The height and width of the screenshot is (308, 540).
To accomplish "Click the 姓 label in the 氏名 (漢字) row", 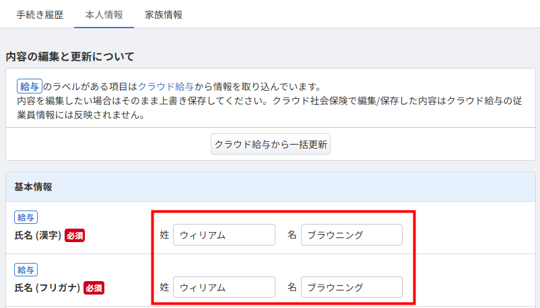I will (x=164, y=235).
